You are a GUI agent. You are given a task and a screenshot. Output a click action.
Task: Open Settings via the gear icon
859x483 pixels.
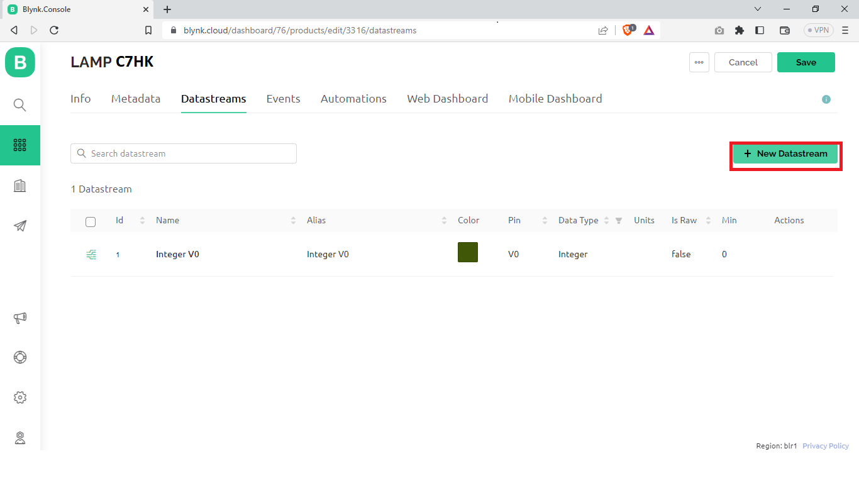click(19, 397)
